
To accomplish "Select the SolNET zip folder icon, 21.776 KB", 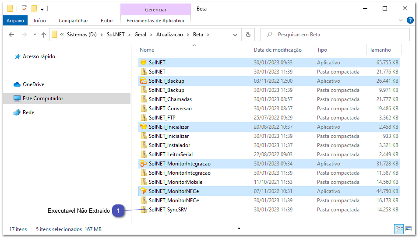I will pos(144,71).
